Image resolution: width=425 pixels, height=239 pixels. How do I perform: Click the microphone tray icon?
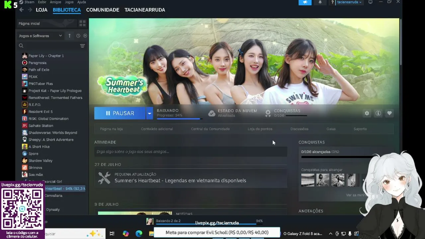click(x=350, y=234)
